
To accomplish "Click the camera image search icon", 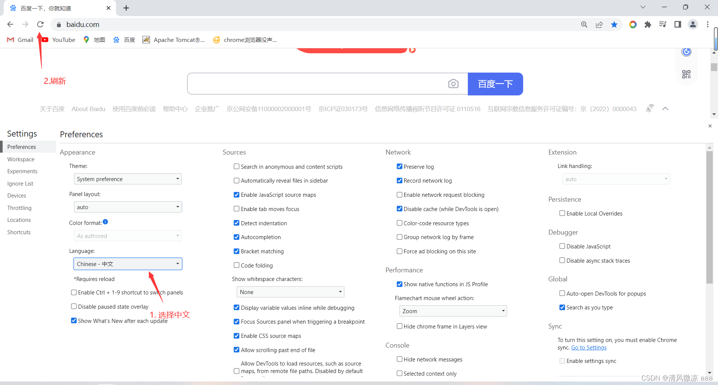I will (x=453, y=84).
